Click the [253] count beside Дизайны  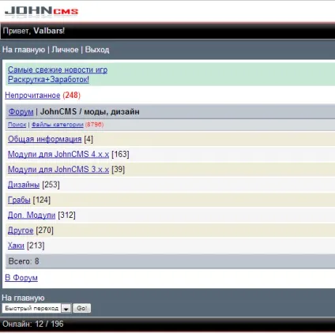(51, 185)
